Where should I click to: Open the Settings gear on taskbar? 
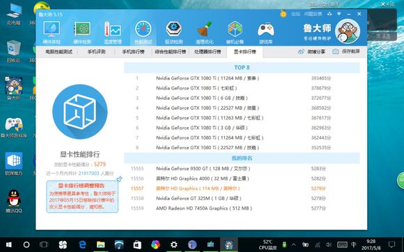[174, 245]
